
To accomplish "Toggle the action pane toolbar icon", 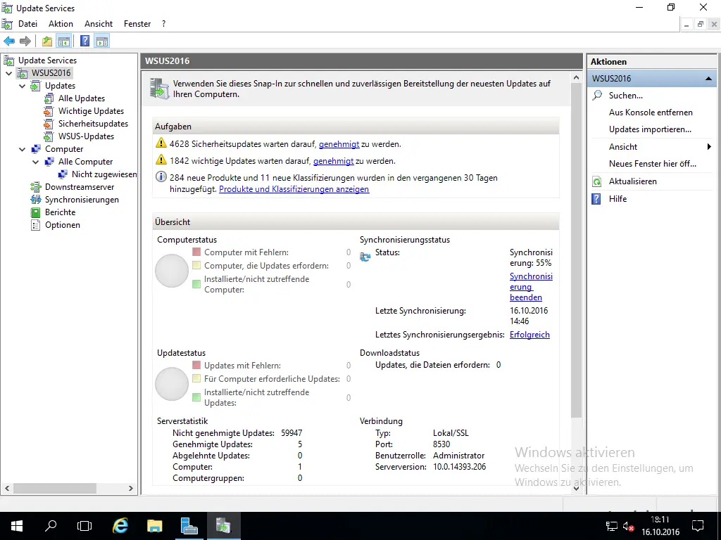I will [x=102, y=41].
